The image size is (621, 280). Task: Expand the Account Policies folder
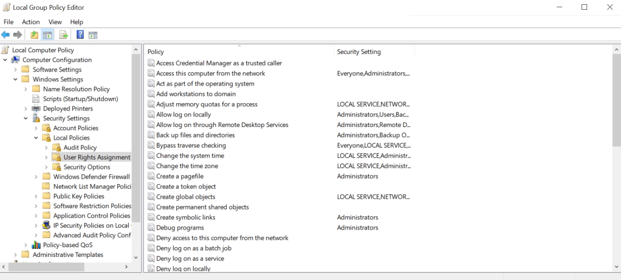tap(36, 128)
